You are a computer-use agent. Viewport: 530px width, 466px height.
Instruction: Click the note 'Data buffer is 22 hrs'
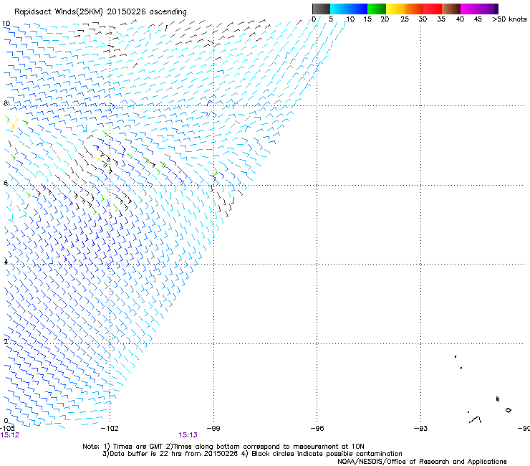146,454
